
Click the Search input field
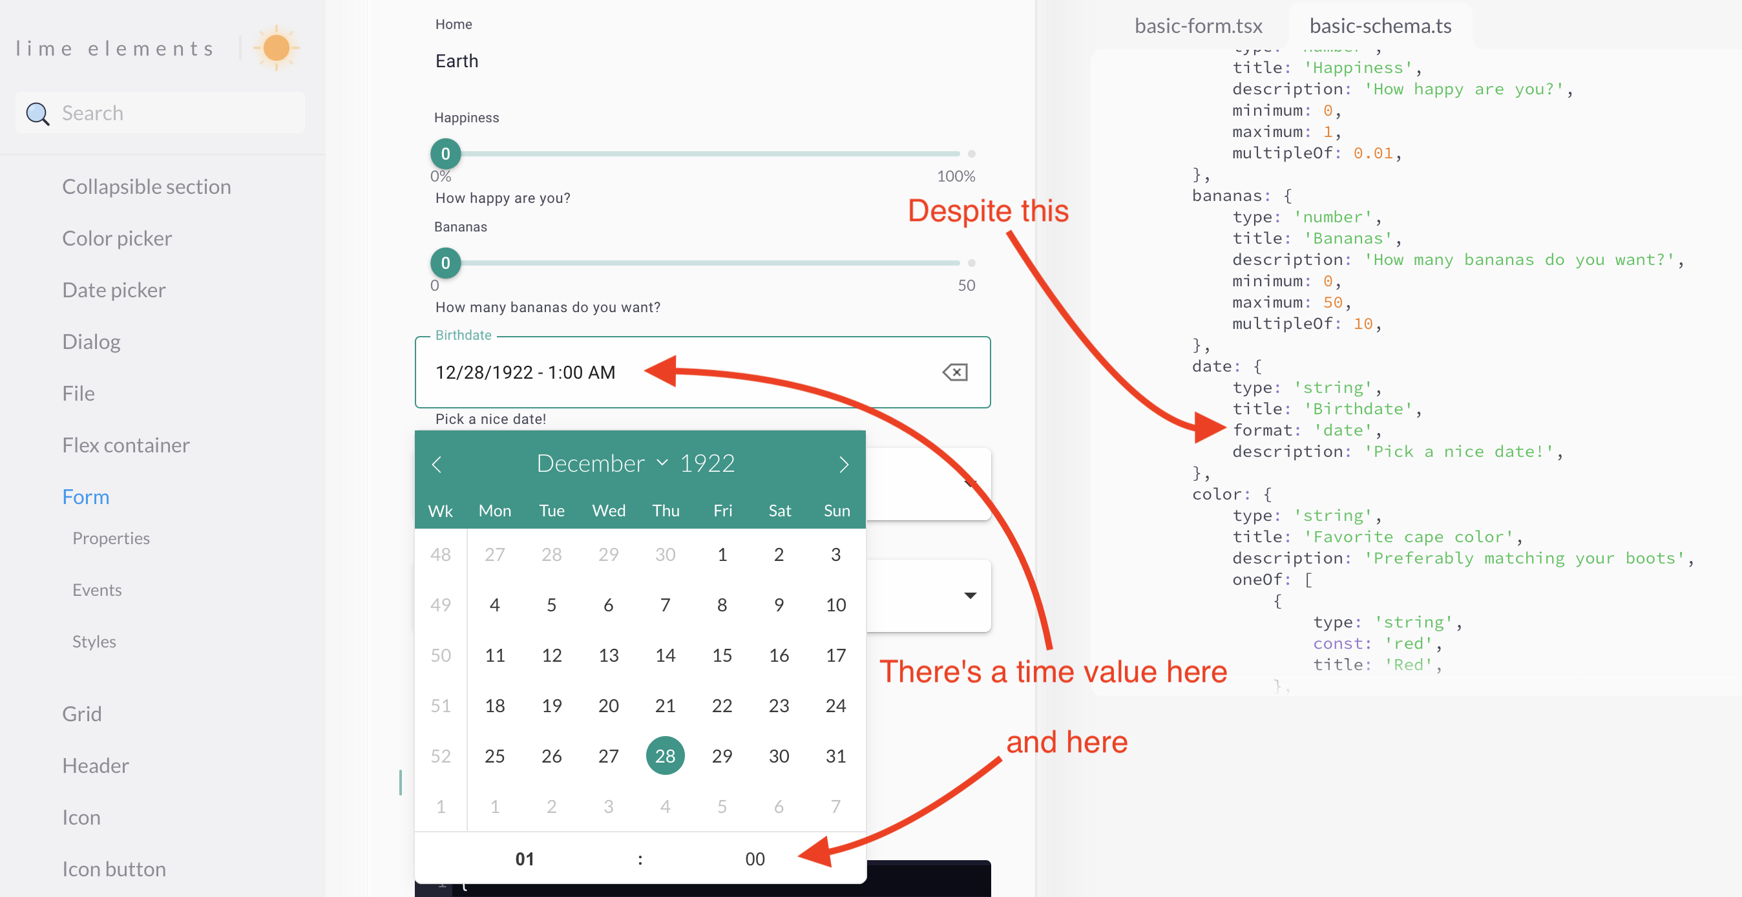176,113
